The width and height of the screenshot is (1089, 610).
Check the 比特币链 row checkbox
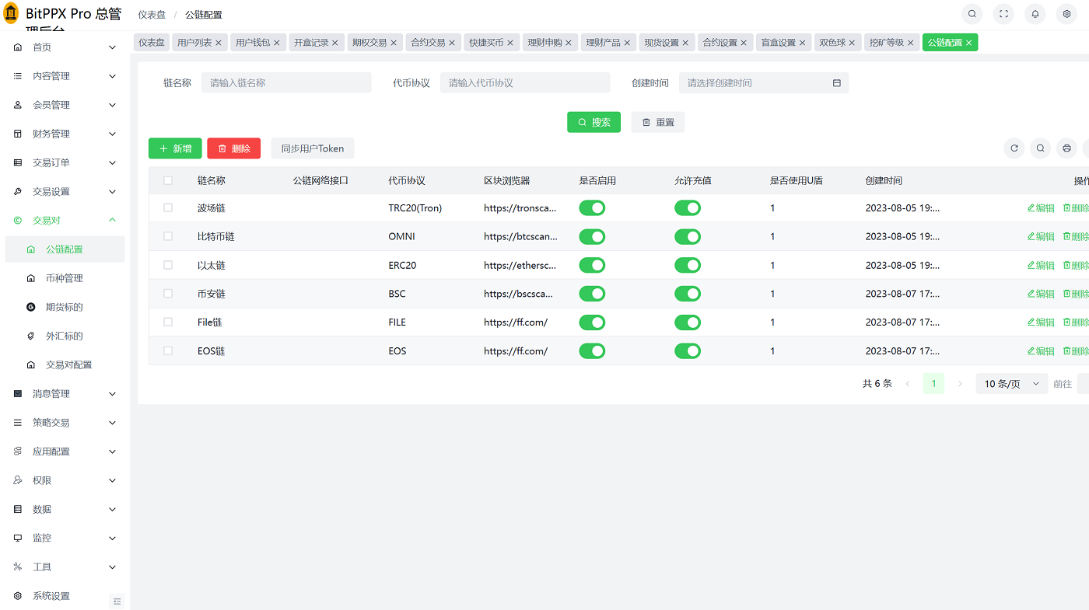[x=168, y=236]
